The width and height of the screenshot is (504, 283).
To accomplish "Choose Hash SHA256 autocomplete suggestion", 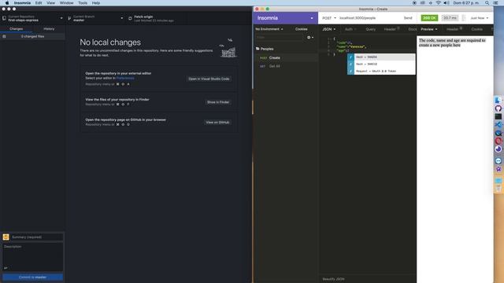I will [381, 57].
